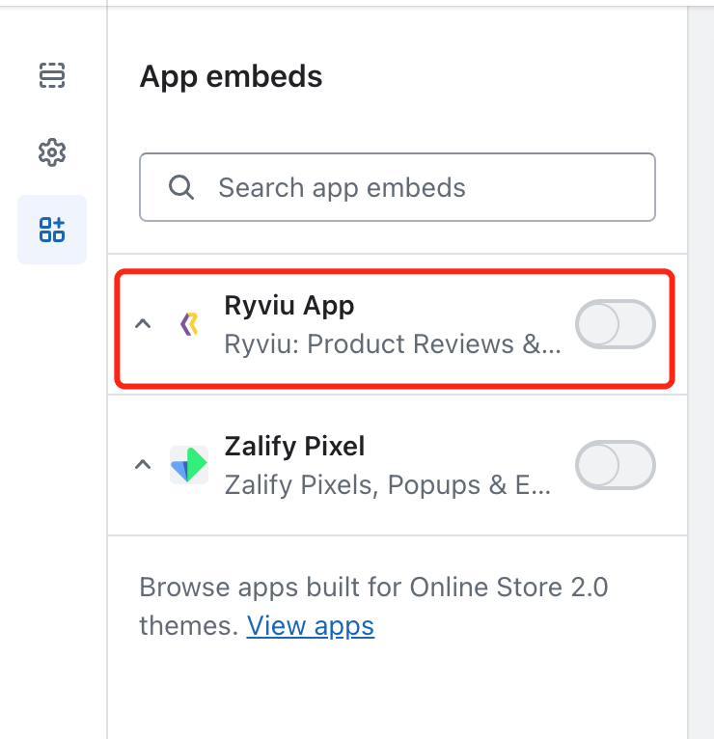Viewport: 714px width, 739px height.
Task: Click the Ryviu App logo icon
Action: (x=190, y=325)
